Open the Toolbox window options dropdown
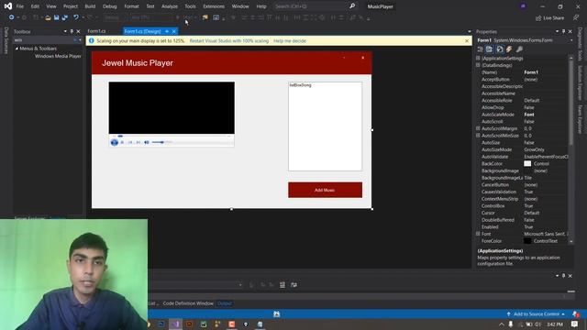The width and height of the screenshot is (587, 330). pyautogui.click(x=65, y=31)
